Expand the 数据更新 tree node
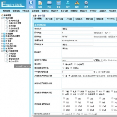This screenshot has height=117, width=117. tap(2, 34)
